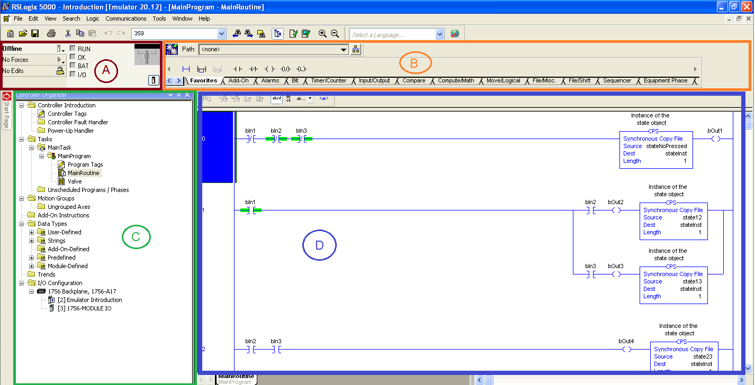Viewport: 755px width, 385px height.
Task: Select [2] Emulator Introduction module
Action: click(x=89, y=300)
